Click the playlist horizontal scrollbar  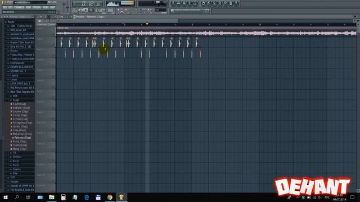pos(118,21)
